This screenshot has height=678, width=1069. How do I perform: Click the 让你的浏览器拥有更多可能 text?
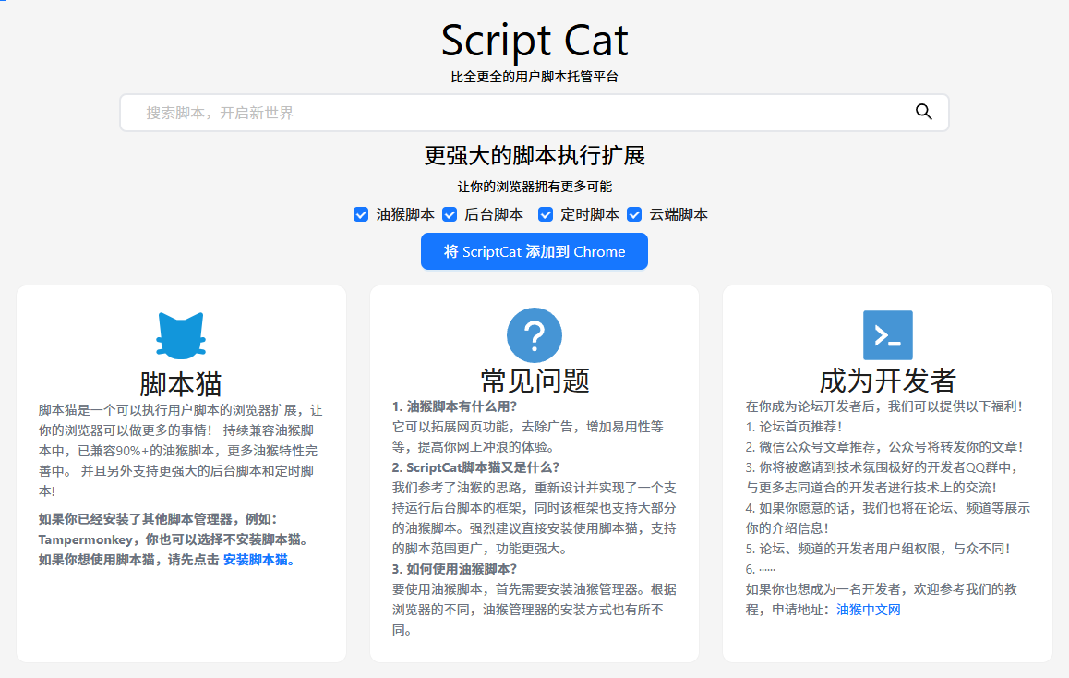pos(534,187)
